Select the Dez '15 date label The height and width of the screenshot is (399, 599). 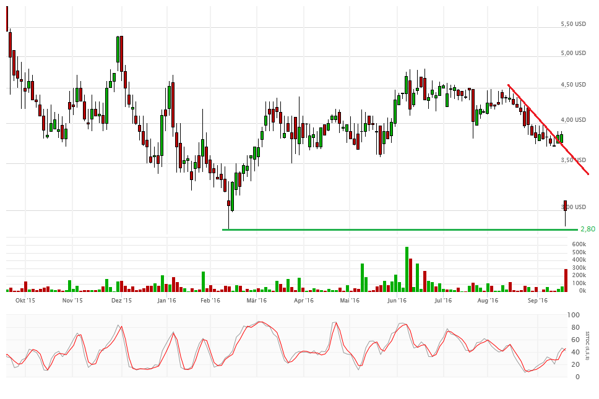pos(121,301)
